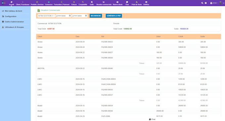The image size is (225, 121).
Task: Open Utilisateurs & Groupes in sidebar
Action: click(14, 27)
